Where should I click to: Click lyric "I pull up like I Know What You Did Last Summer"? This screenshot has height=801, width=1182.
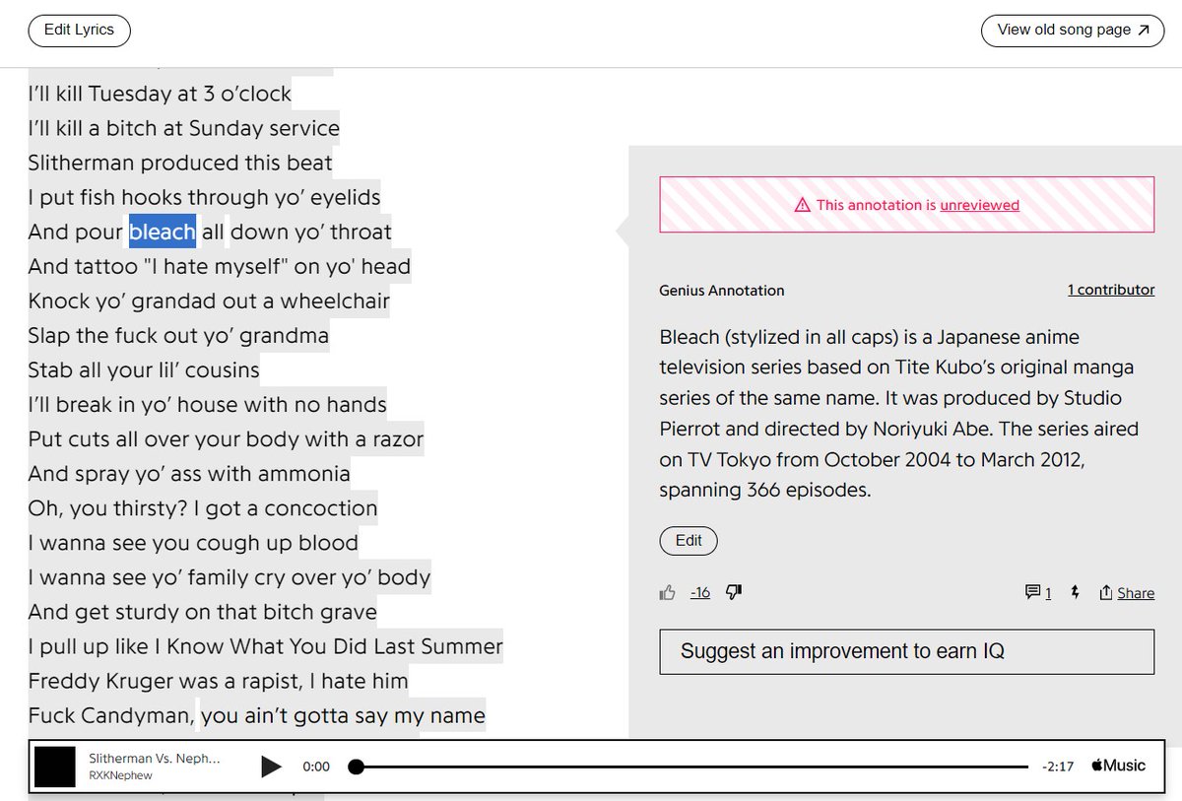pos(266,646)
